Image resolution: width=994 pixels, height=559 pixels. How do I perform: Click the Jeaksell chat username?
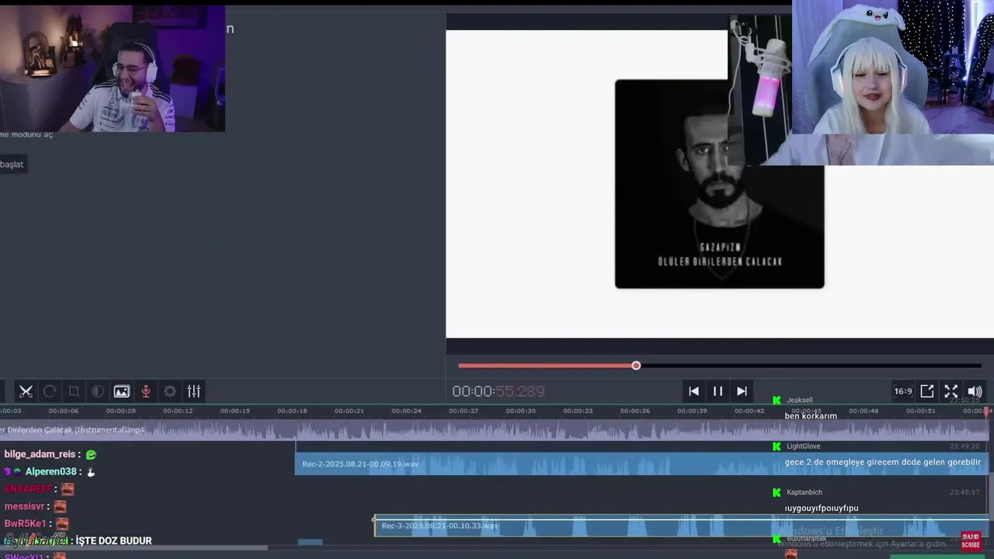click(x=800, y=401)
